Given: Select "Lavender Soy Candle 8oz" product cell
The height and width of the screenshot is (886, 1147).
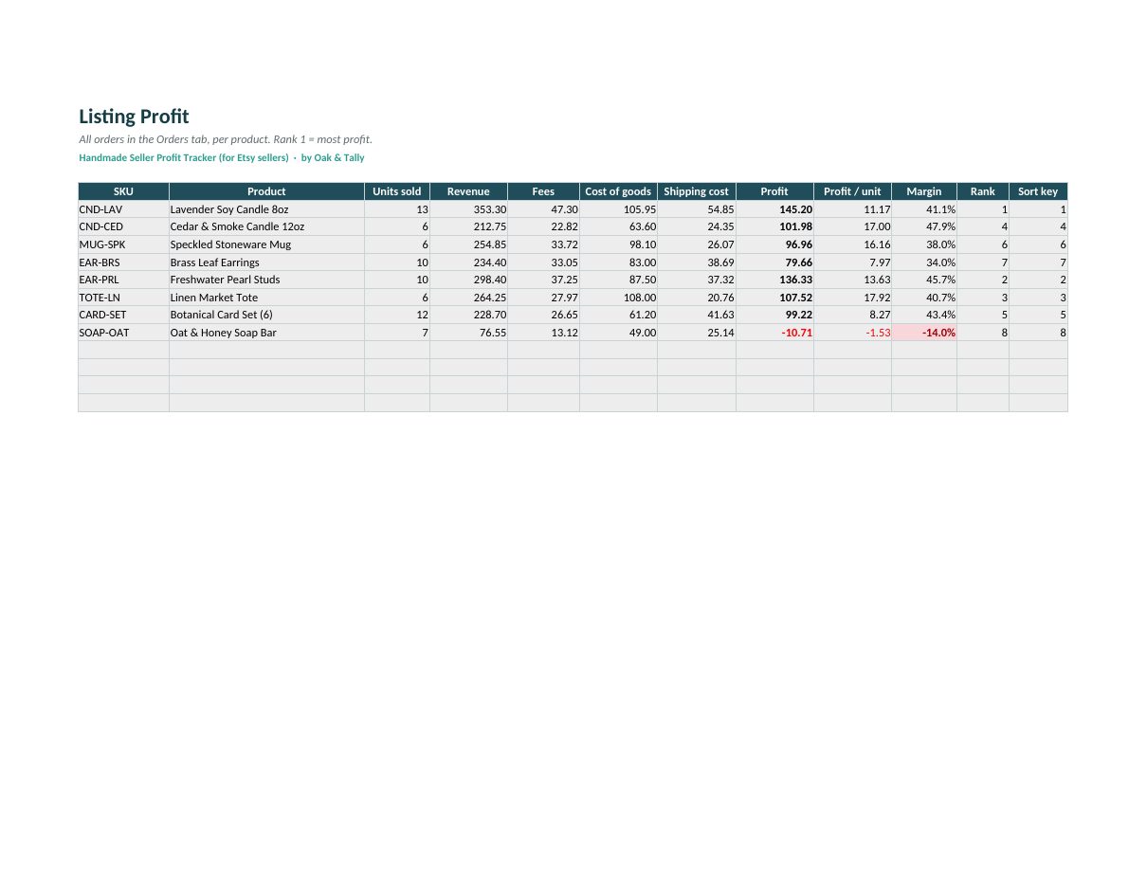Looking at the screenshot, I should point(266,209).
